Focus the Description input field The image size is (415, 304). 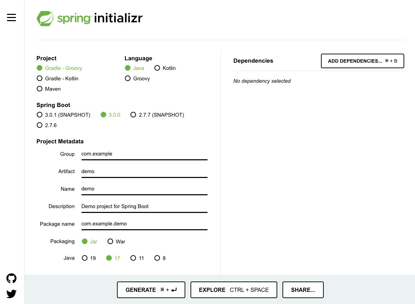click(144, 206)
